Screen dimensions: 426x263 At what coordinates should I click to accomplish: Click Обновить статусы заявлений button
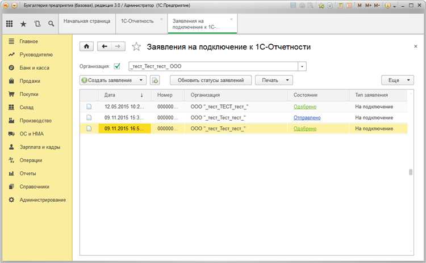pyautogui.click(x=211, y=80)
